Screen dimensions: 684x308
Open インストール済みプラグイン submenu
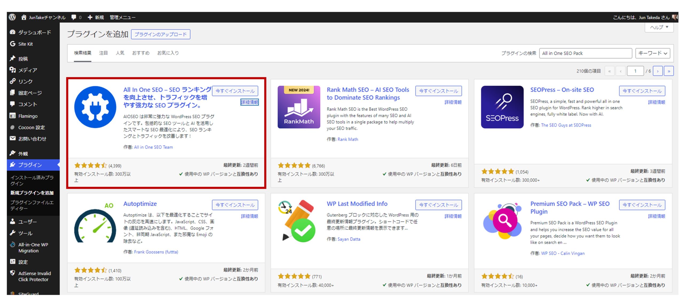pyautogui.click(x=32, y=180)
